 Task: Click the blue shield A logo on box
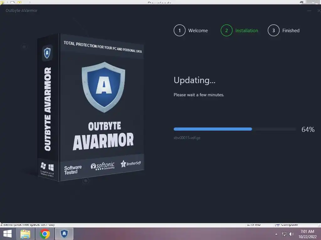tap(103, 87)
